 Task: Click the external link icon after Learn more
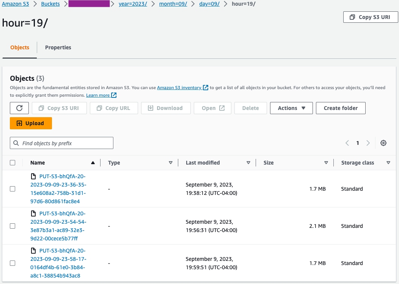click(x=114, y=95)
